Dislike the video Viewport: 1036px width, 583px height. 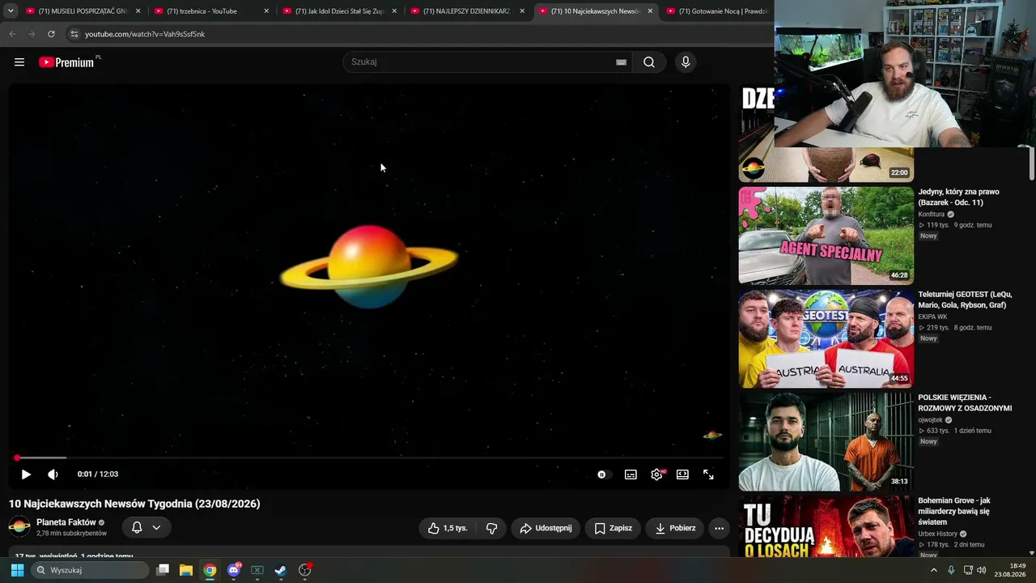[x=491, y=528]
